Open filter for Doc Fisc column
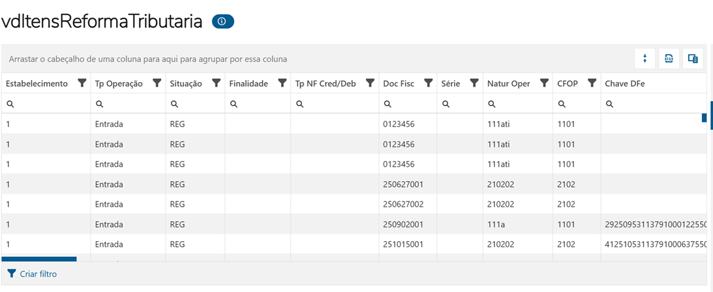The width and height of the screenshot is (713, 292). 429,83
